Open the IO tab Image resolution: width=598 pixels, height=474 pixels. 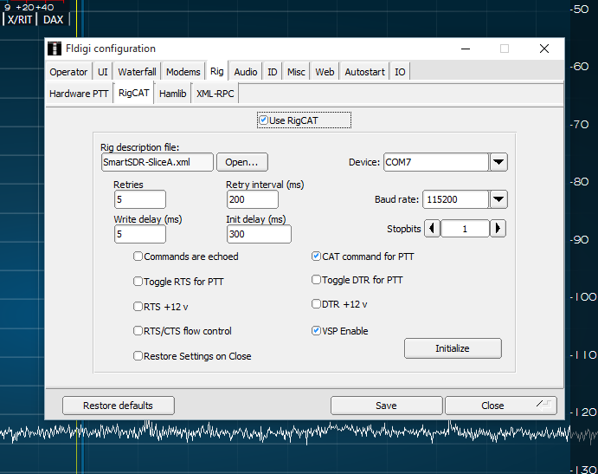[x=400, y=72]
